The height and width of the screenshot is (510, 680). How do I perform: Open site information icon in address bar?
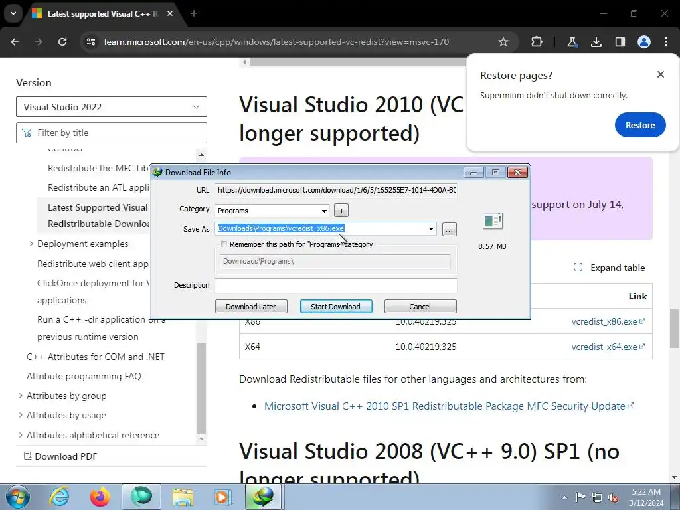[x=90, y=42]
